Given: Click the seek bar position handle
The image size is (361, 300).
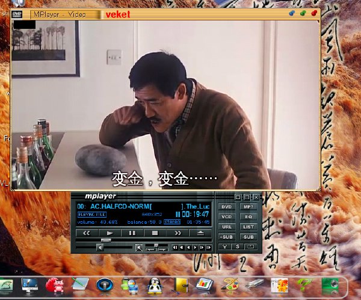Looking at the screenshot, I should tap(106, 240).
